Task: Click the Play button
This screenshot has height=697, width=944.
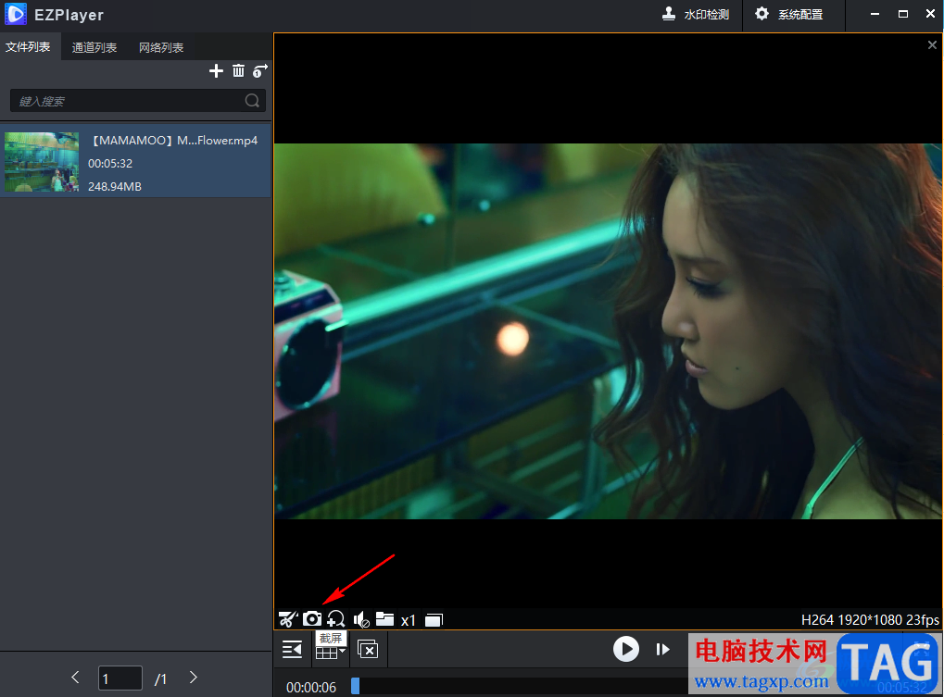Action: (x=626, y=649)
